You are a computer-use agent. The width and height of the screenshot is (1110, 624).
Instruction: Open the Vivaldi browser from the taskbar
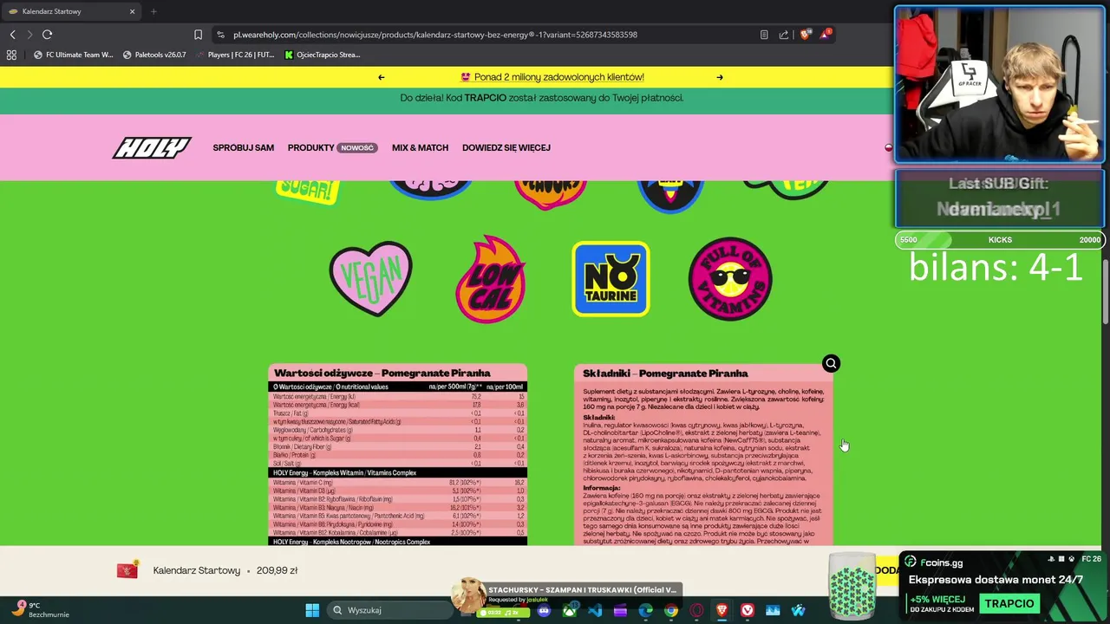pyautogui.click(x=748, y=610)
